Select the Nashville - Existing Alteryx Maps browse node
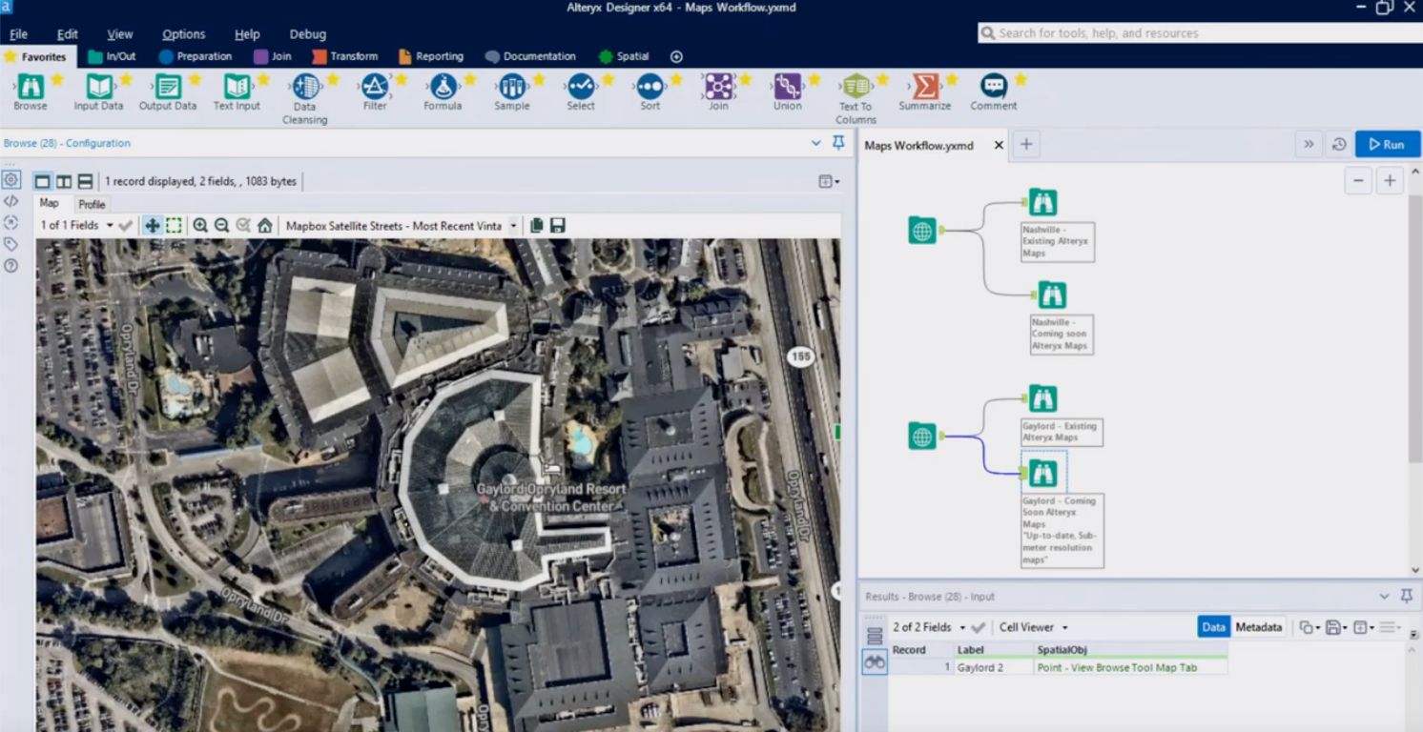The width and height of the screenshot is (1423, 732). point(1042,201)
